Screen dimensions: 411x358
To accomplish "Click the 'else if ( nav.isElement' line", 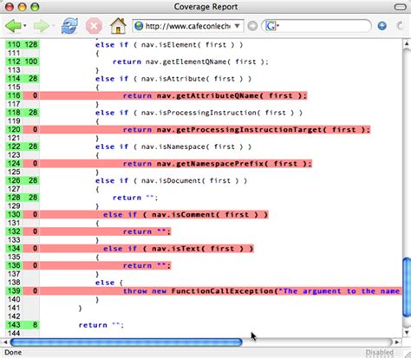I will click(x=169, y=45).
